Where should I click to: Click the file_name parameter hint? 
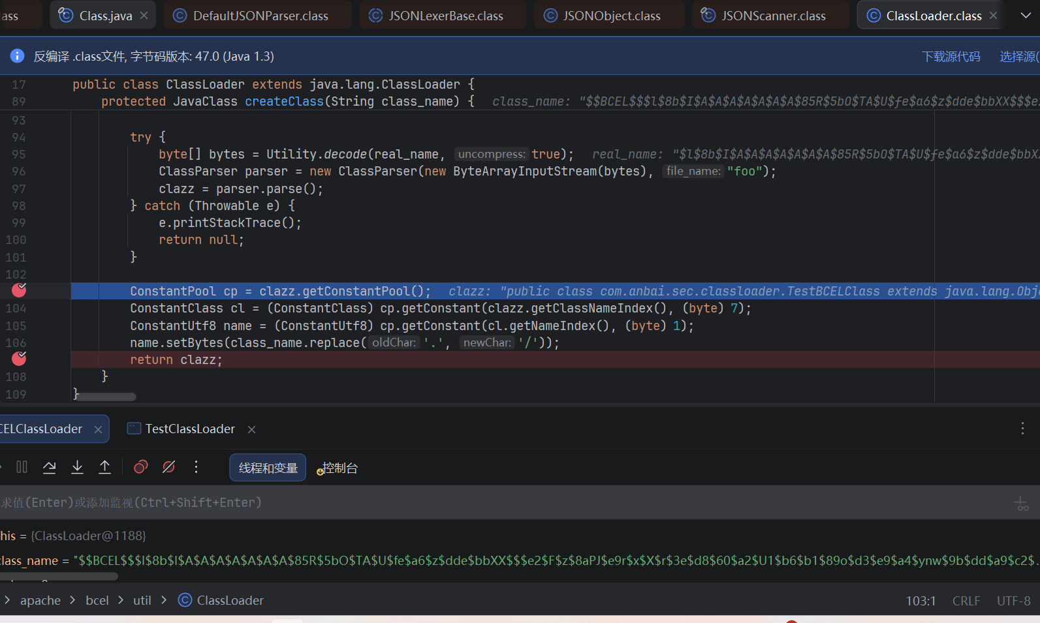tap(693, 171)
